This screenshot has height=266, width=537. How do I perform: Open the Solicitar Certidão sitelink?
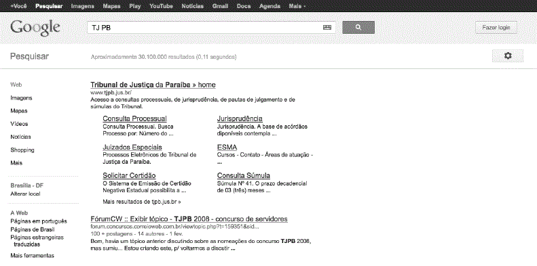pos(129,175)
